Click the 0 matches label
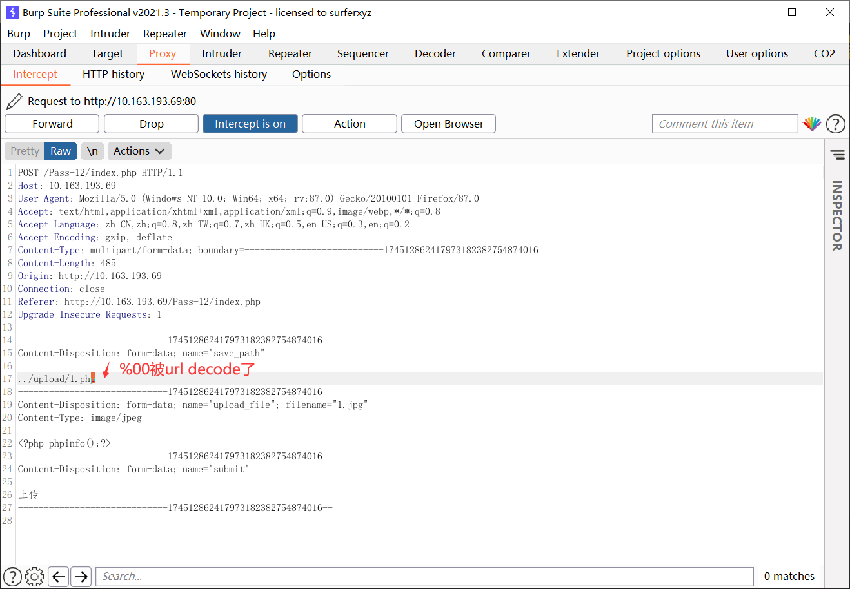850x589 pixels. [789, 576]
